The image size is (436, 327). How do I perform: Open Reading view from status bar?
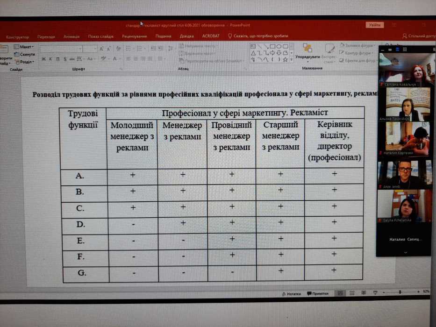pyautogui.click(x=363, y=293)
